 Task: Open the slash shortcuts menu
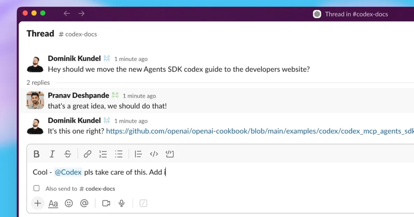[143, 203]
